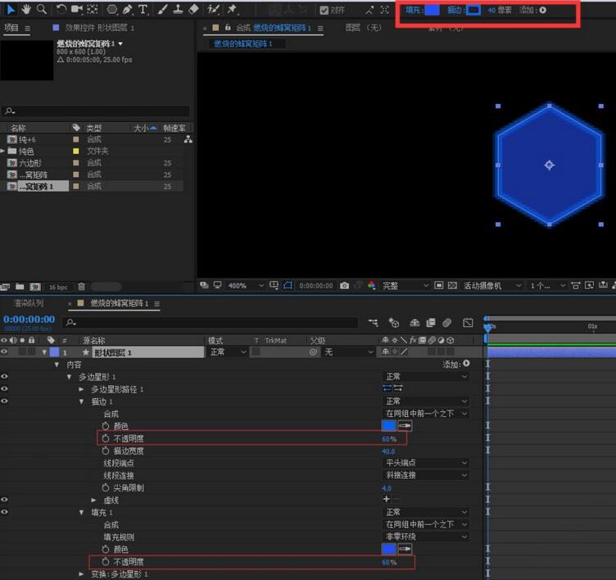The image size is (616, 580).
Task: Click the stopwatch next to 尖角限制
Action: click(x=106, y=487)
